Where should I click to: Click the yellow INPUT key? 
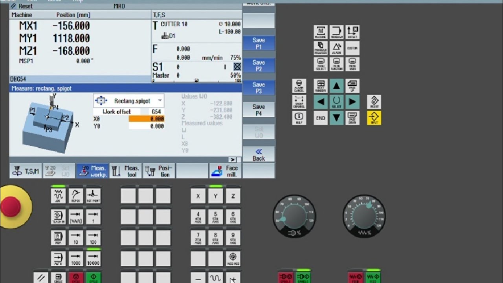[374, 118]
